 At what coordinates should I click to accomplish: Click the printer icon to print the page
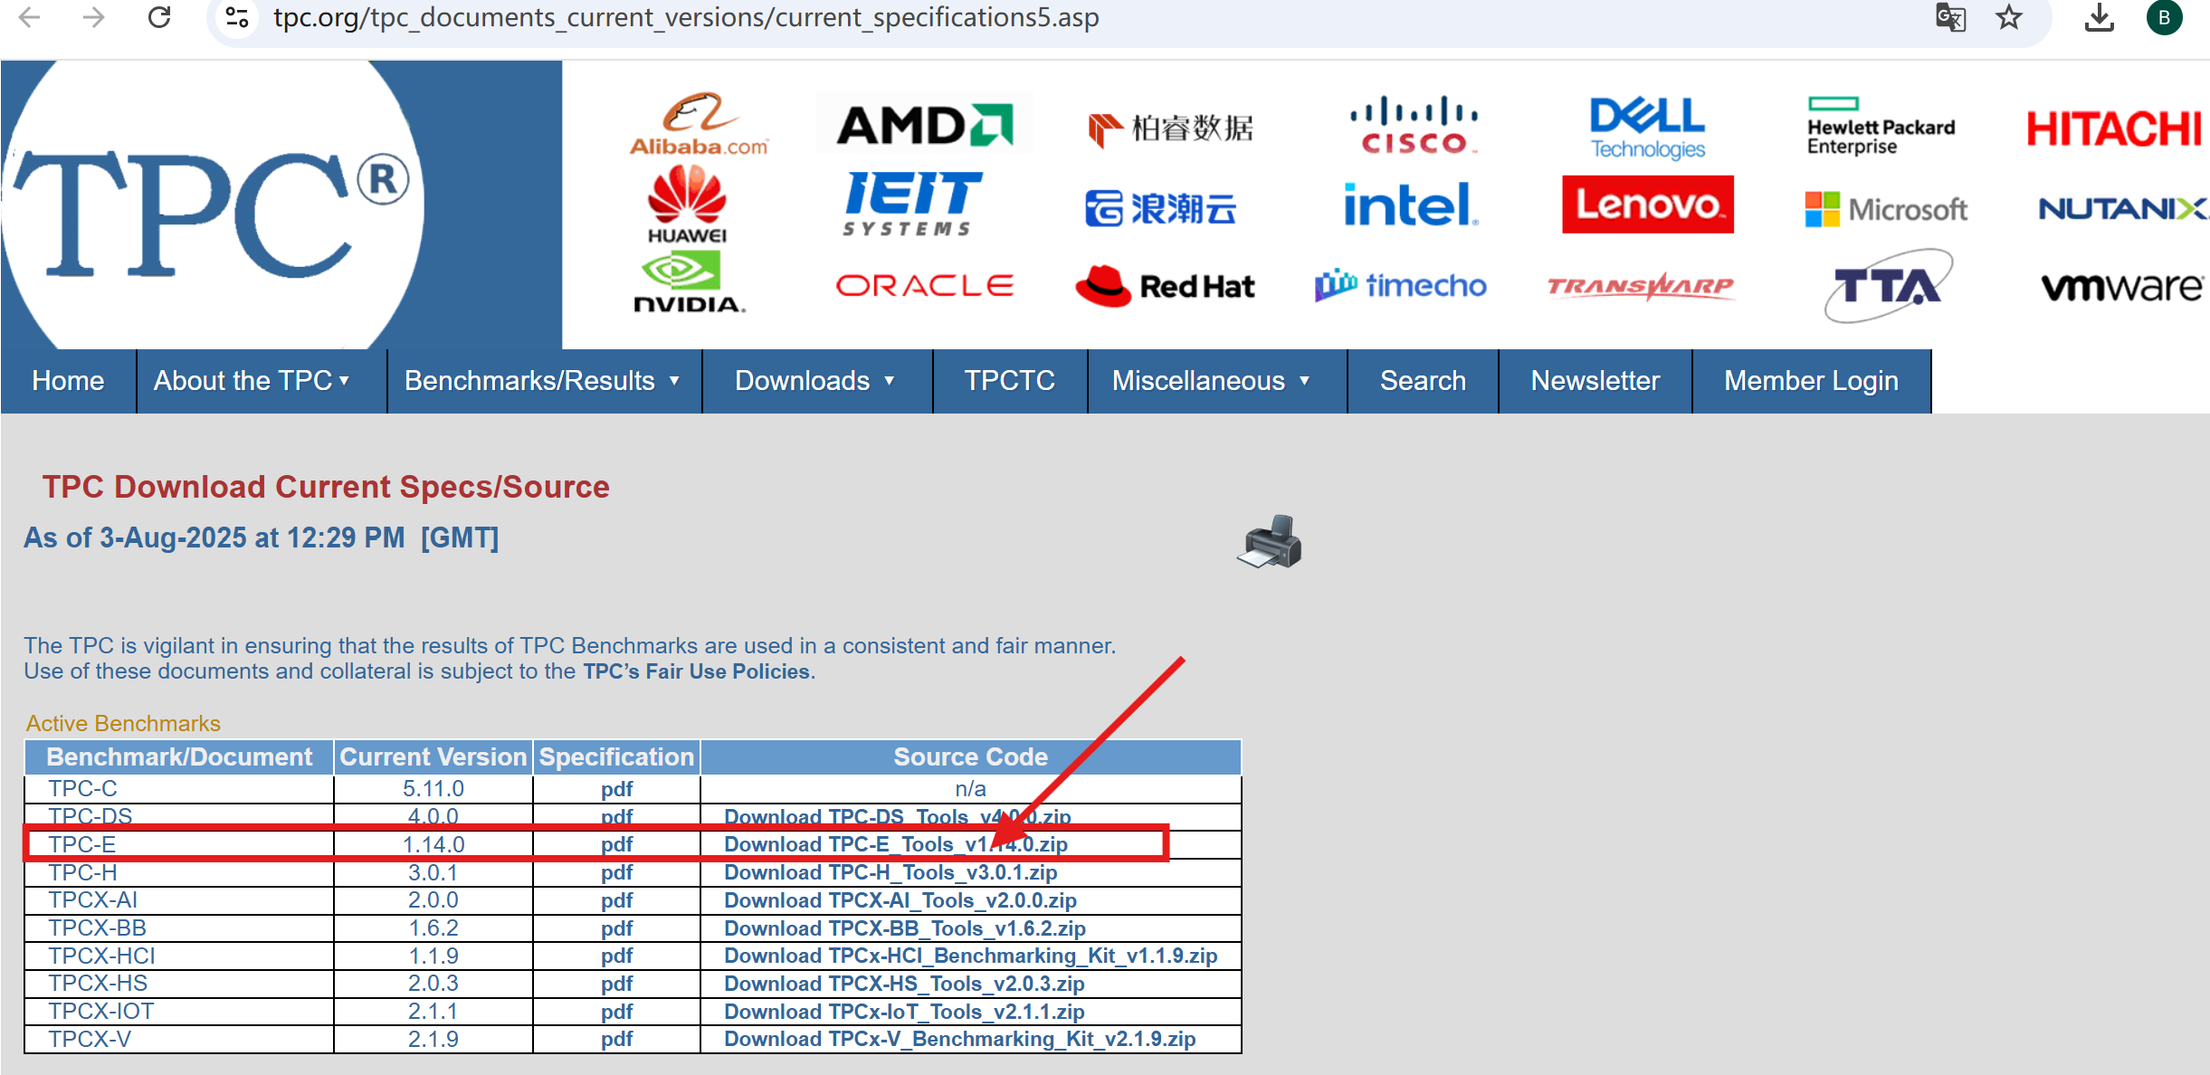coord(1271,540)
